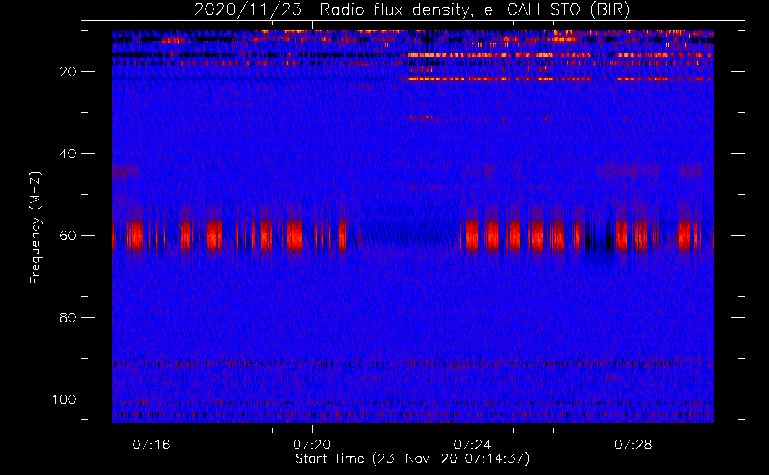Click the 07:24 time tick label
Image resolution: width=769 pixels, height=475 pixels.
[x=473, y=445]
